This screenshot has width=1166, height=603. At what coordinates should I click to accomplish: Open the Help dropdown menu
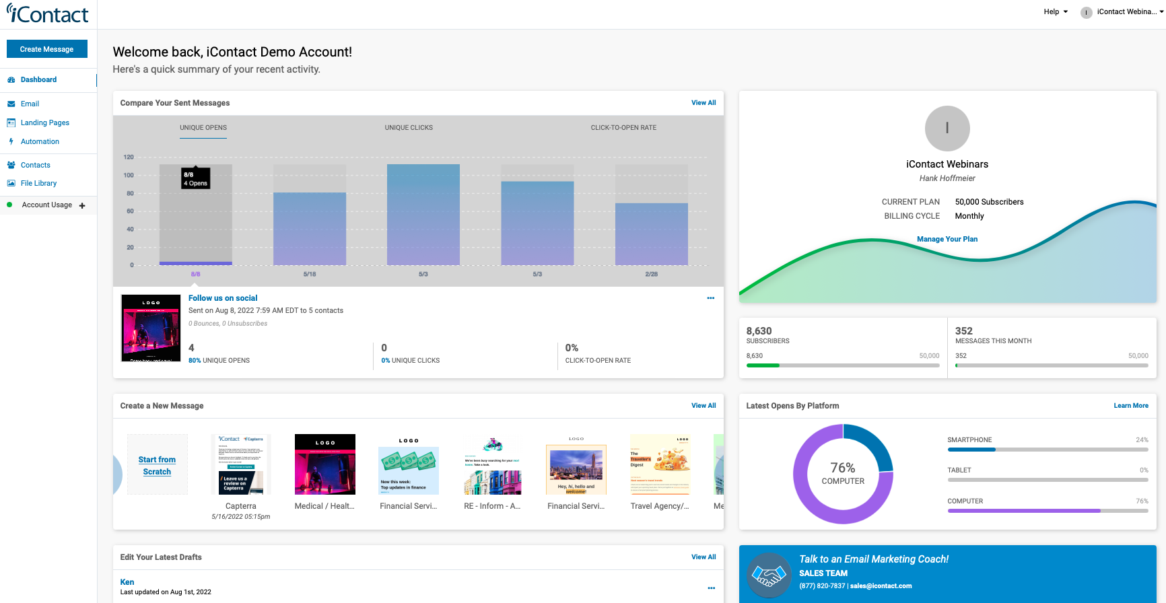[1055, 12]
